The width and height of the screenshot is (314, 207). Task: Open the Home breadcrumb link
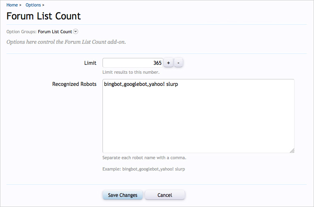[12, 5]
